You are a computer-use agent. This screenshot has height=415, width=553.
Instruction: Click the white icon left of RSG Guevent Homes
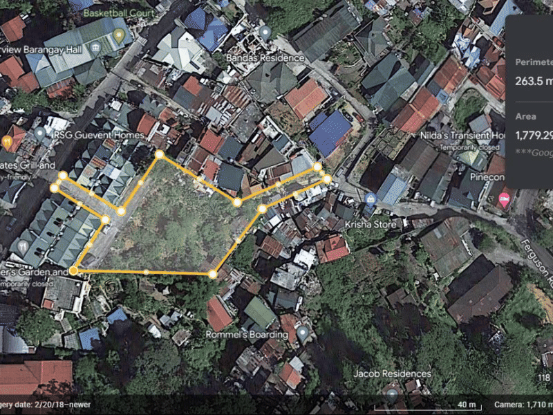pos(39,133)
